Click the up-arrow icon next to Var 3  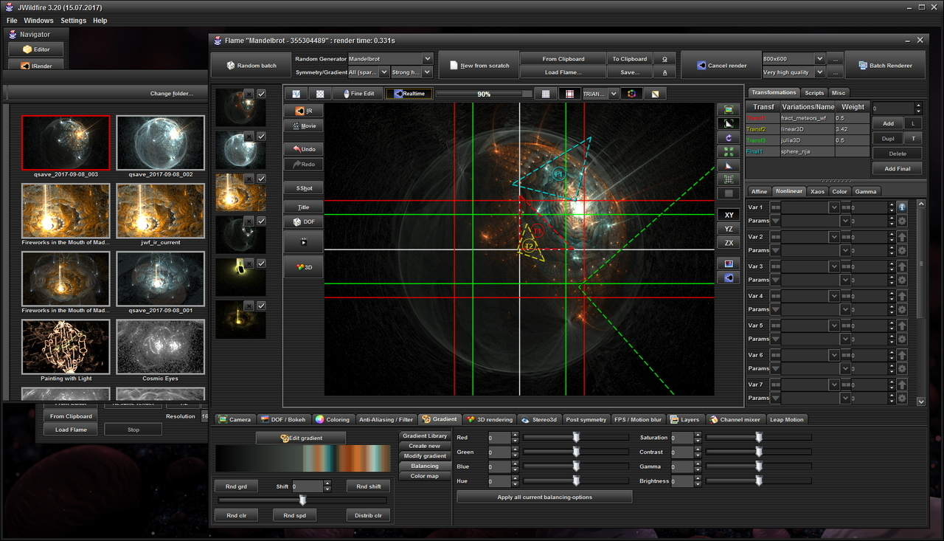(x=901, y=266)
